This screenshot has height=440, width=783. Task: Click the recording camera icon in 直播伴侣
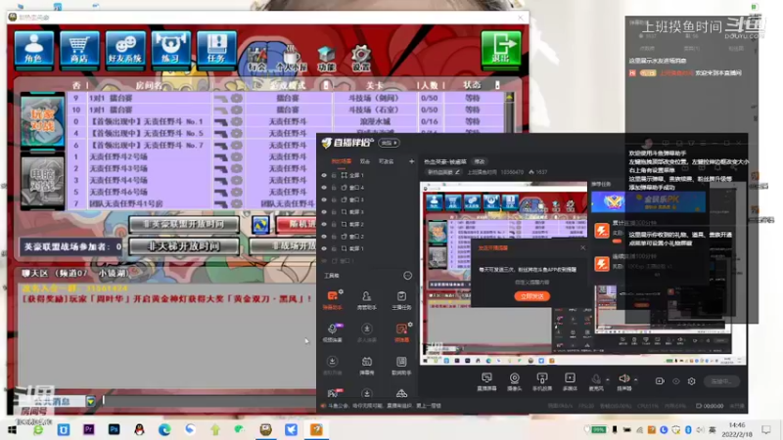659,381
